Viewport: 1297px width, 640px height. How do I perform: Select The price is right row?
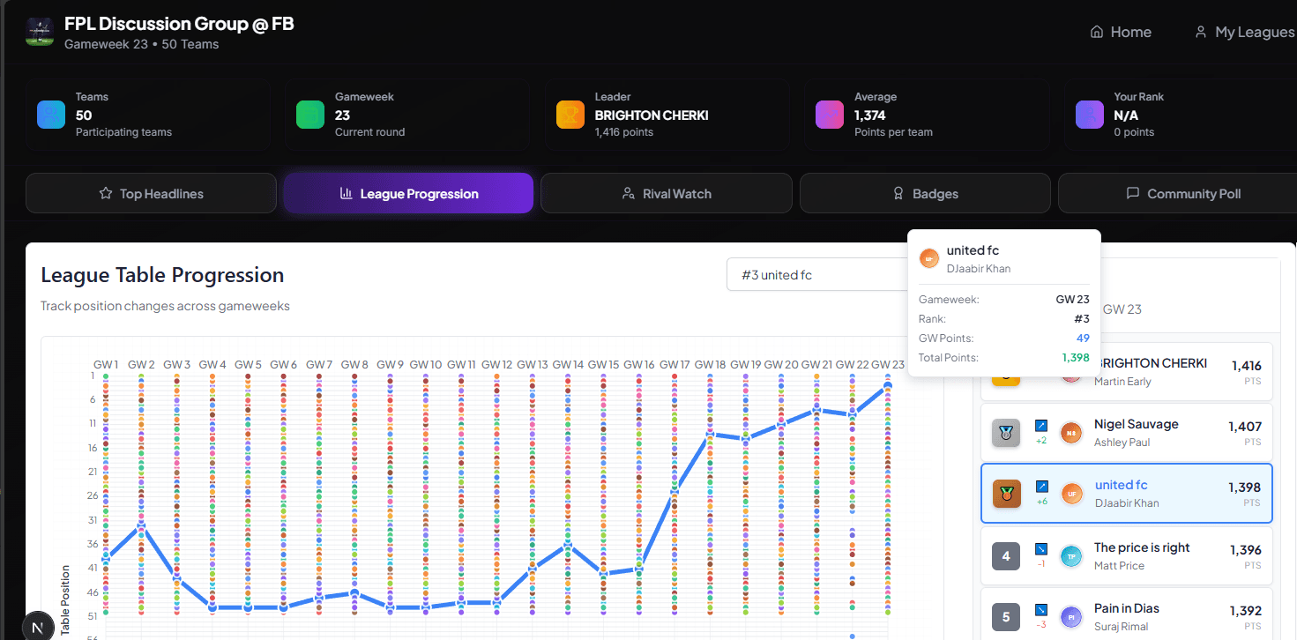1141,555
